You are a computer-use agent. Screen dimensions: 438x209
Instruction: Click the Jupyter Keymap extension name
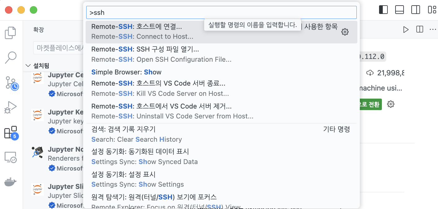(65, 112)
